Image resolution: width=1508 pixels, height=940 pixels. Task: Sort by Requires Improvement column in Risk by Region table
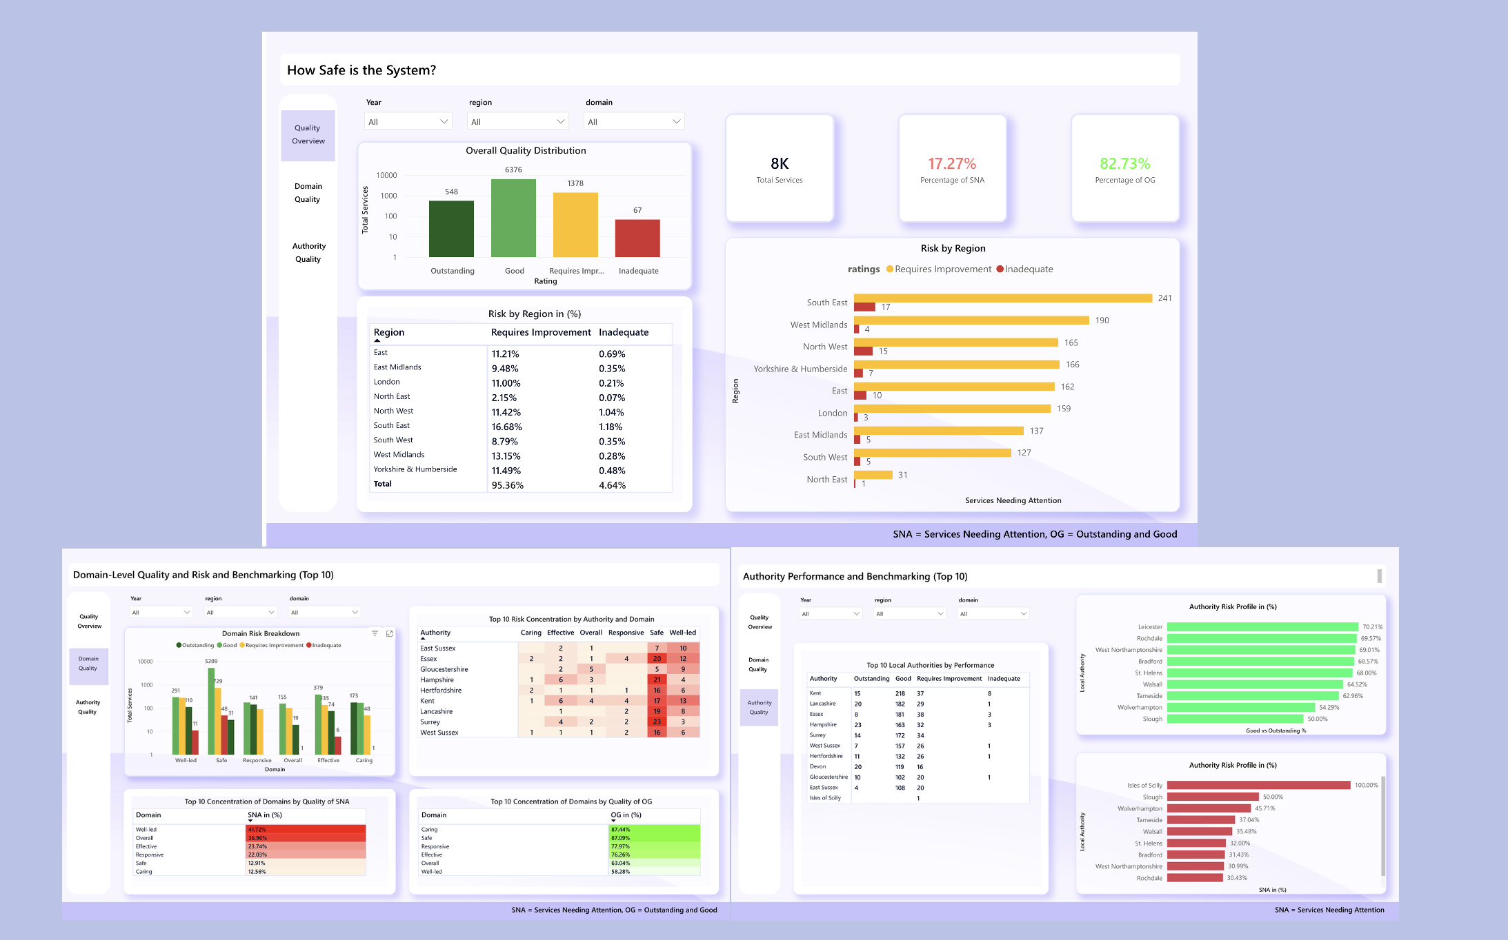541,332
